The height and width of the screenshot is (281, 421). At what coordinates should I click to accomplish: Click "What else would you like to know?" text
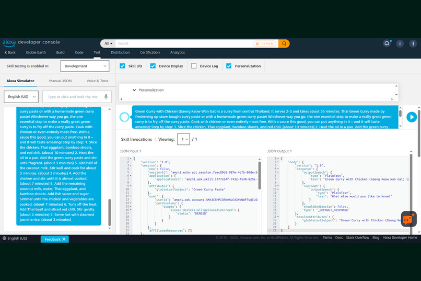pos(361,196)
